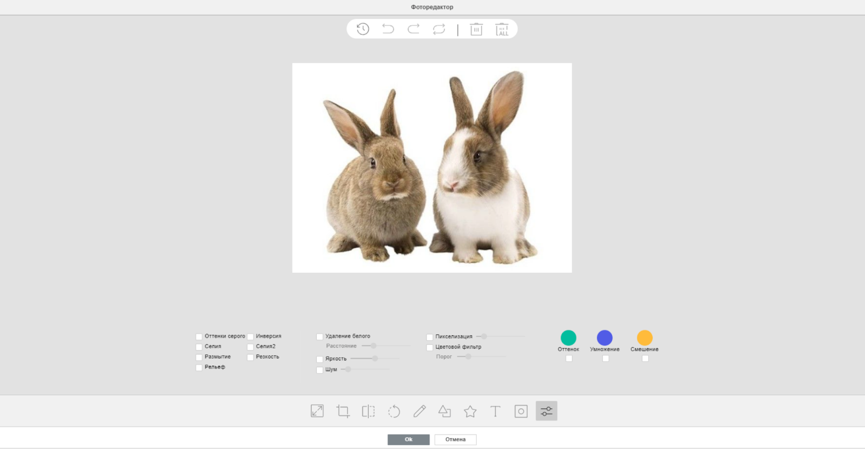Click the Delete ALL trash icon

pos(502,29)
